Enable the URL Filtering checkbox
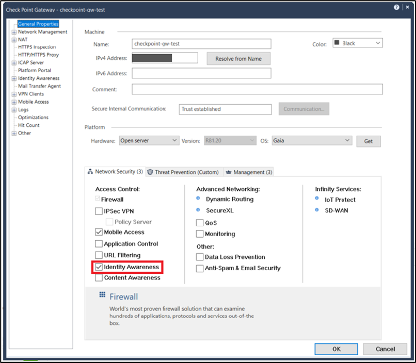 click(99, 255)
